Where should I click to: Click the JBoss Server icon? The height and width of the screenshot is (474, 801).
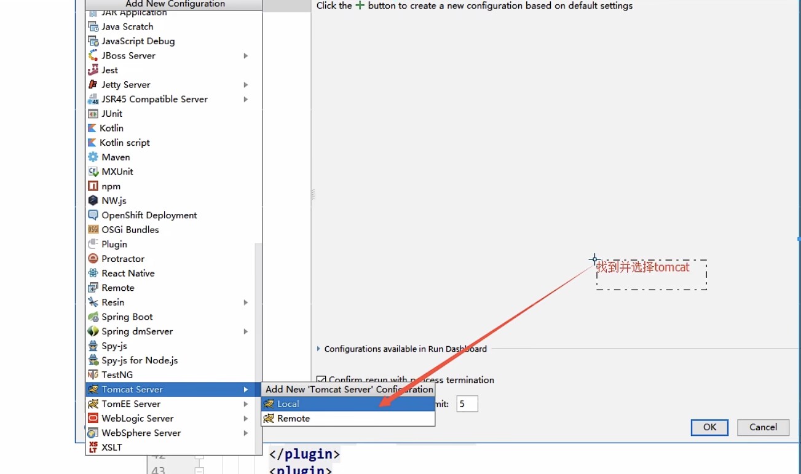pyautogui.click(x=93, y=55)
